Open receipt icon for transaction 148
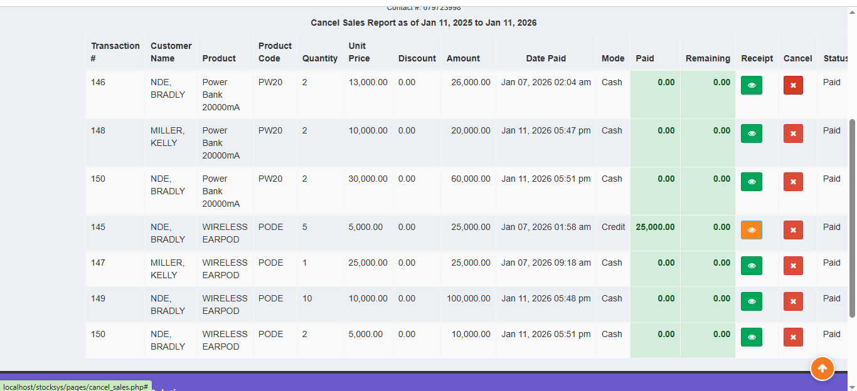Viewport: 857px width, 391px height. [x=751, y=133]
